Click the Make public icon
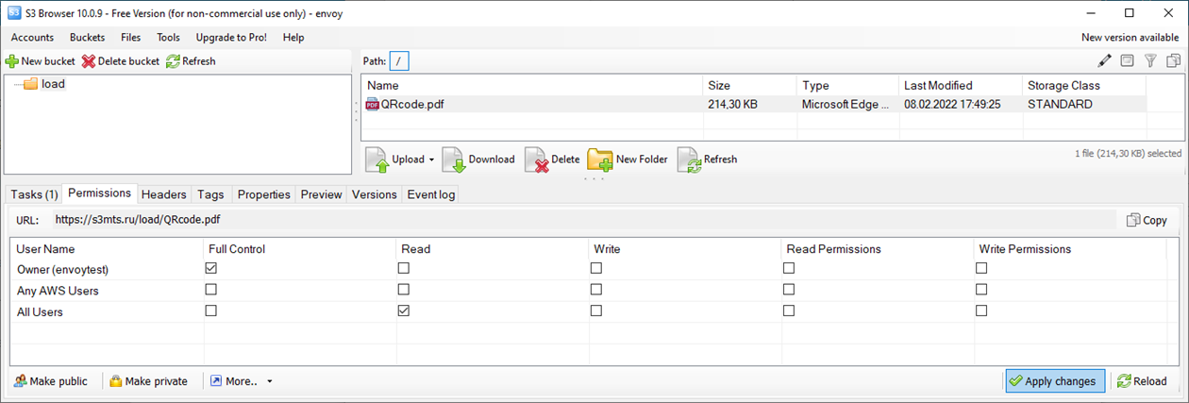The height and width of the screenshot is (403, 1189). pos(20,381)
